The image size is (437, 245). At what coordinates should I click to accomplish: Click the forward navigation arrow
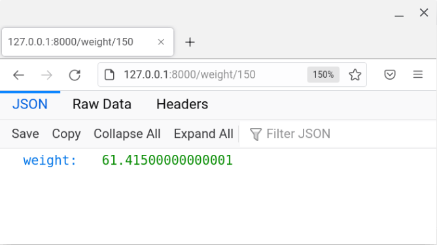pyautogui.click(x=46, y=75)
